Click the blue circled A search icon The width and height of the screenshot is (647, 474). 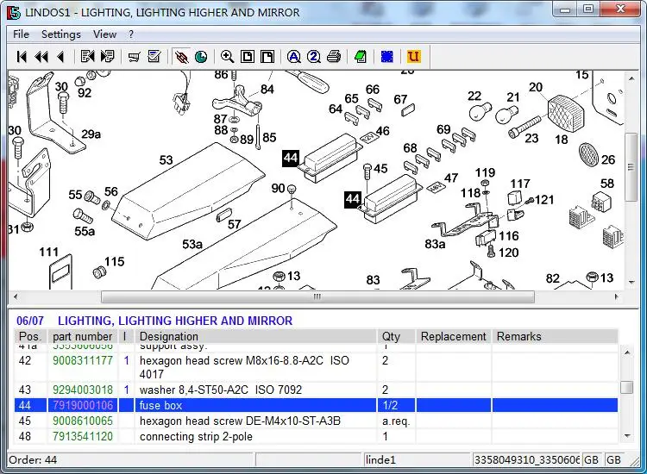[294, 57]
